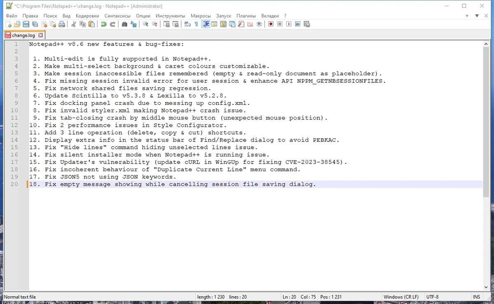Click the Save All toolbar icon
Image resolution: width=494 pixels, height=304 pixels.
35,24
